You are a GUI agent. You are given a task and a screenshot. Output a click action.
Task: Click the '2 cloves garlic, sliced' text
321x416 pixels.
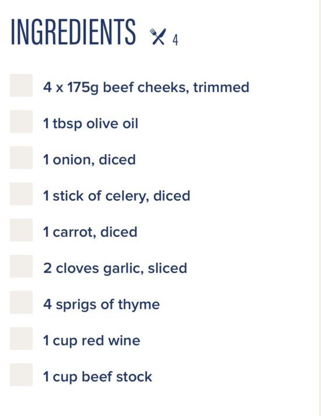coord(115,268)
